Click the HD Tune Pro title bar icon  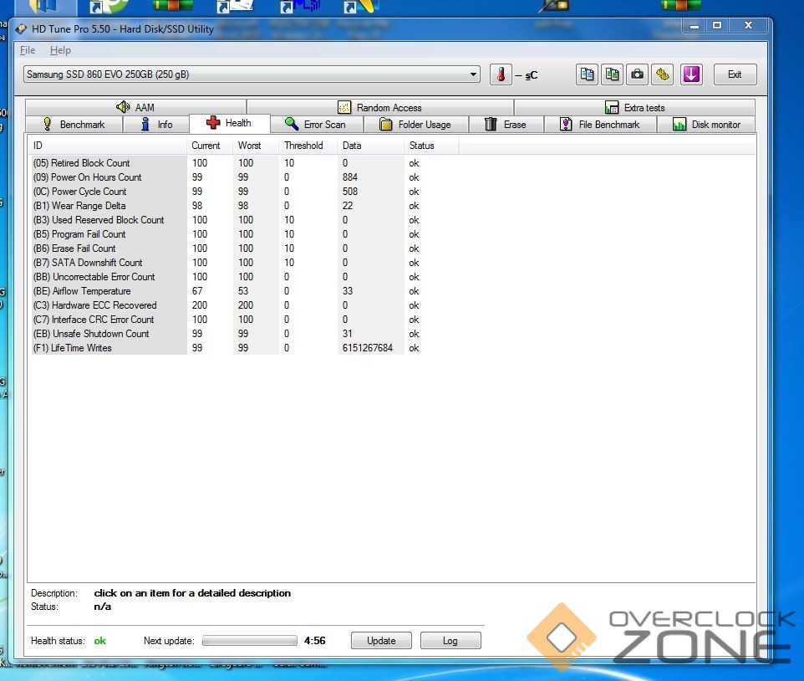(21, 28)
